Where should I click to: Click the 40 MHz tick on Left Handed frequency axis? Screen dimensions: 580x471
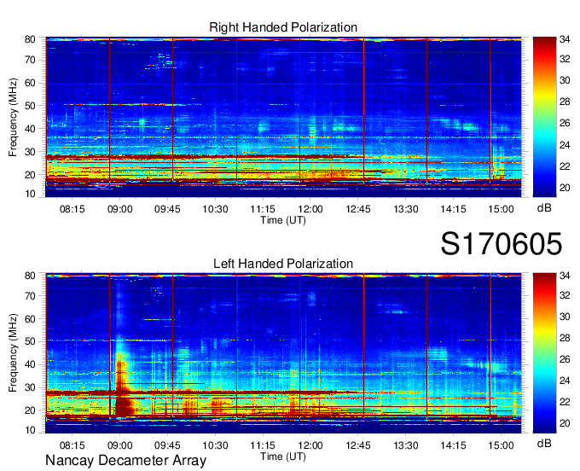pos(30,365)
